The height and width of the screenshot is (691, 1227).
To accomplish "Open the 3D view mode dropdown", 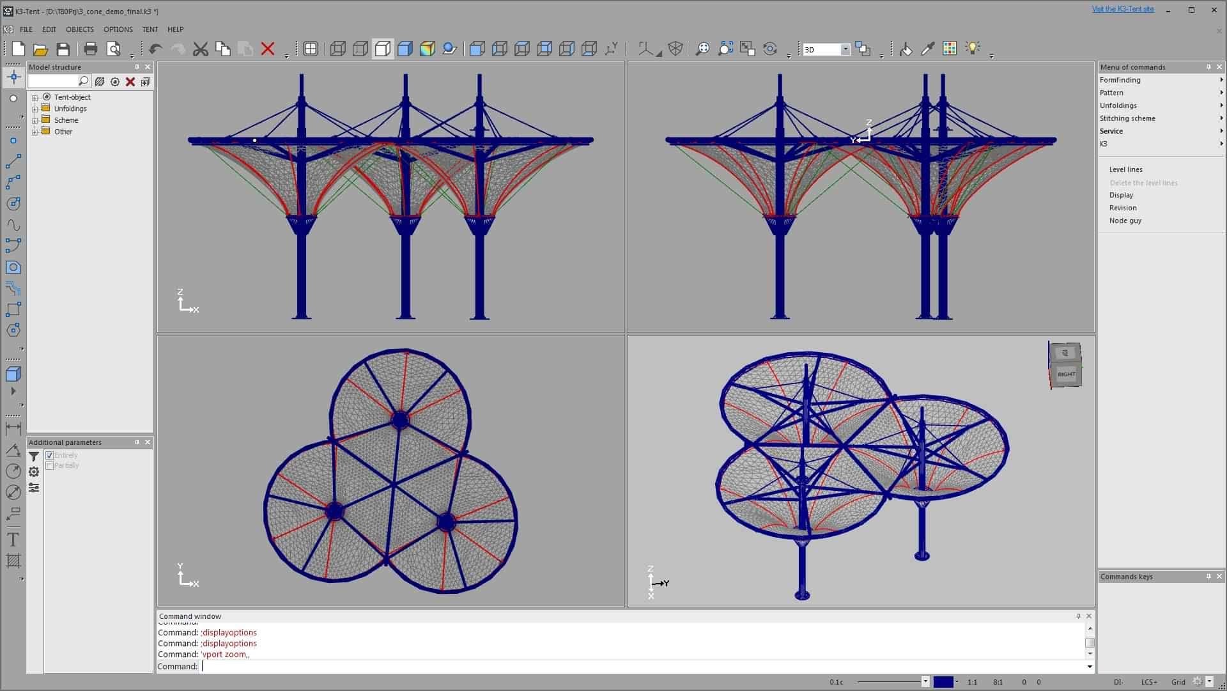I will point(845,50).
